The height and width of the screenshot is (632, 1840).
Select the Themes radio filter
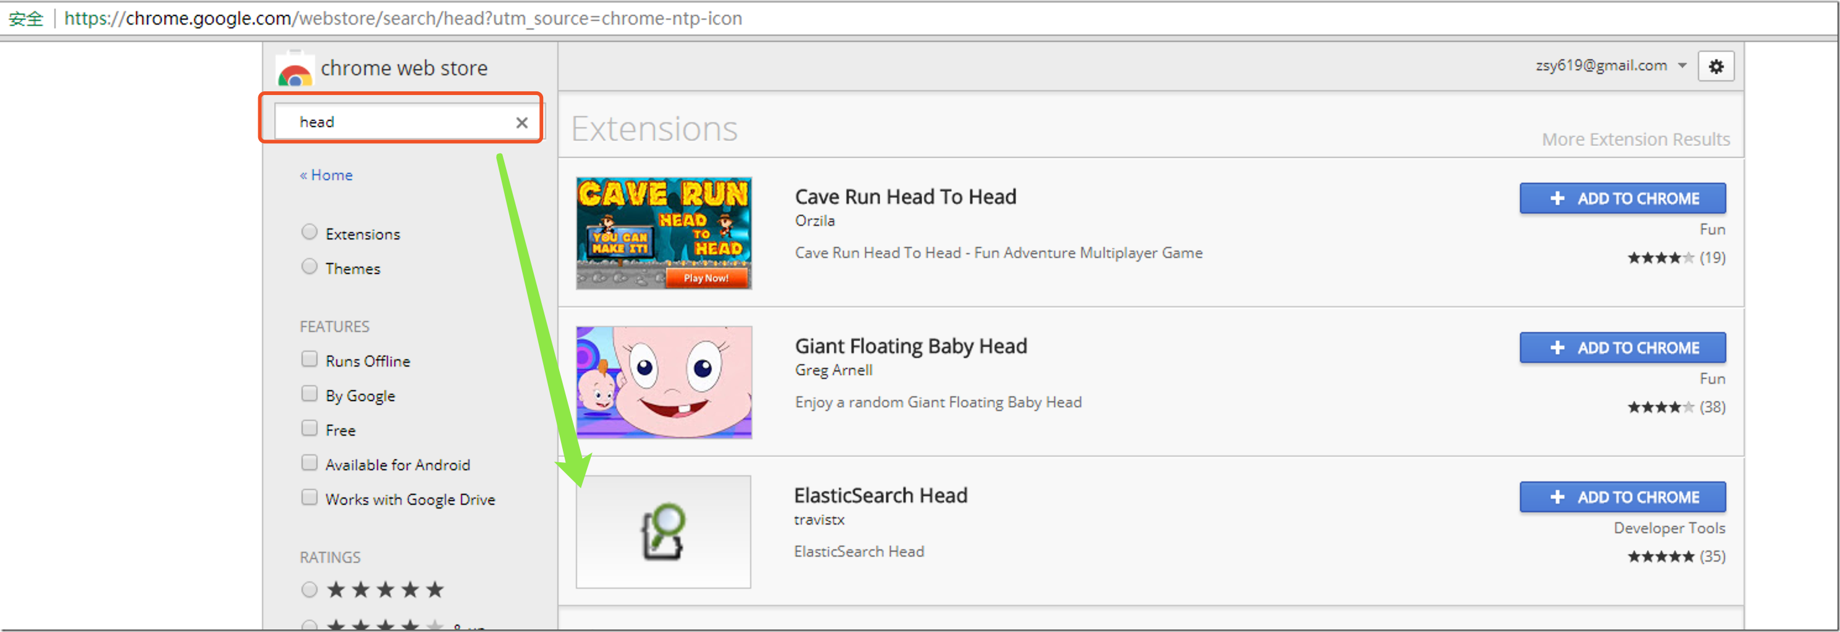[308, 267]
